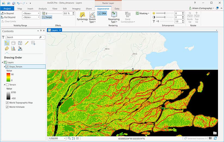Viewport: 224px width, 142px height.
Task: Switch to the Map ribbon tab
Action: click(x=20, y=9)
